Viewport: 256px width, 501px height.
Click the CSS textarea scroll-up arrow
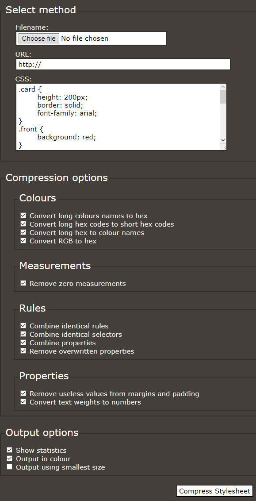pyautogui.click(x=223, y=87)
